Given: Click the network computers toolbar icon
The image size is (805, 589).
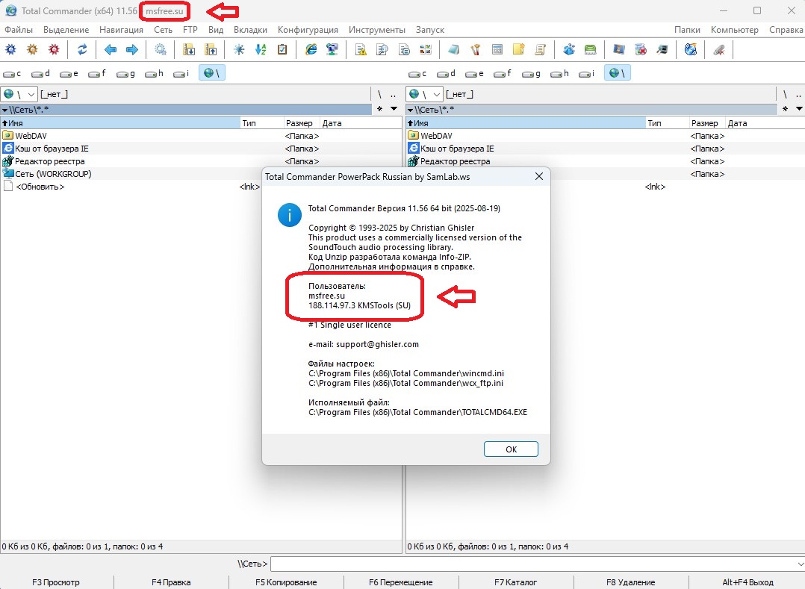Looking at the screenshot, I should click(332, 50).
